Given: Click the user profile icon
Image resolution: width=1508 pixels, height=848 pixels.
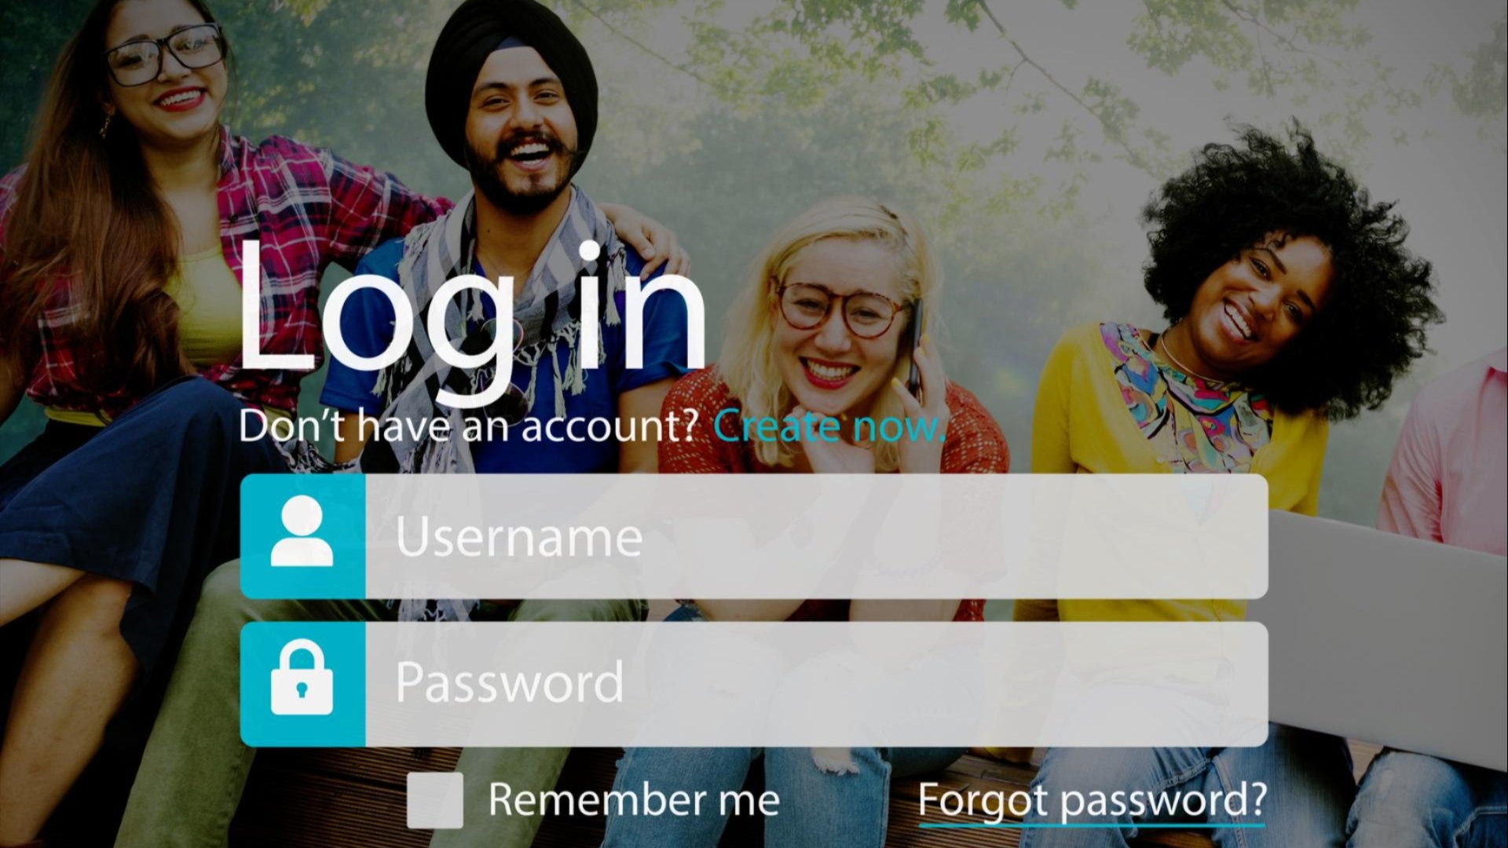Looking at the screenshot, I should point(300,533).
